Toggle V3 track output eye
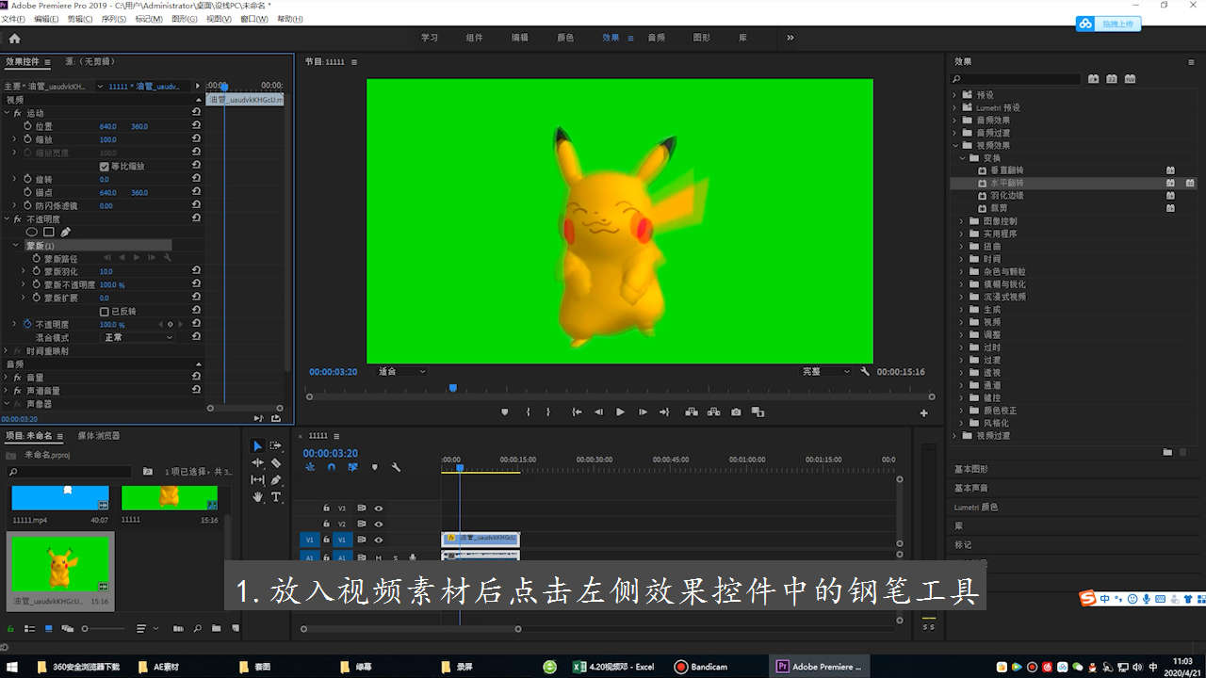The height and width of the screenshot is (678, 1206). 378,508
